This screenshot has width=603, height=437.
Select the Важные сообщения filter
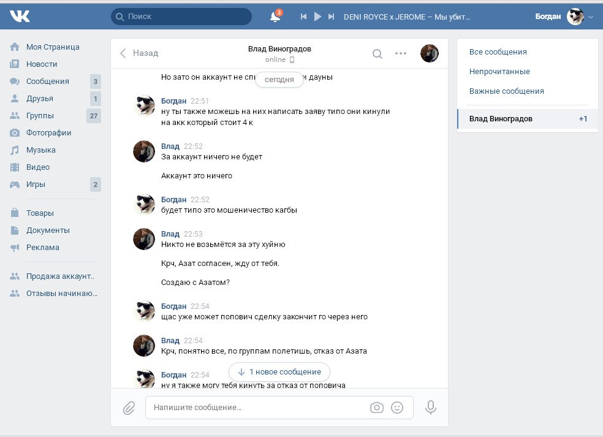coord(506,91)
